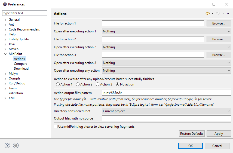Click the Restore Defaults button
Image resolution: width=233 pixels, height=153 pixels.
click(192, 133)
